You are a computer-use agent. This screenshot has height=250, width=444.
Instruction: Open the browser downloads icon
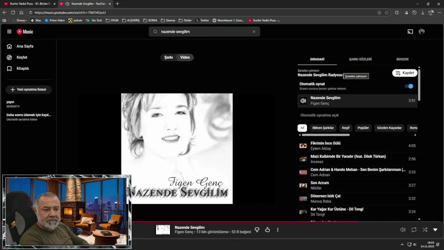422,12
